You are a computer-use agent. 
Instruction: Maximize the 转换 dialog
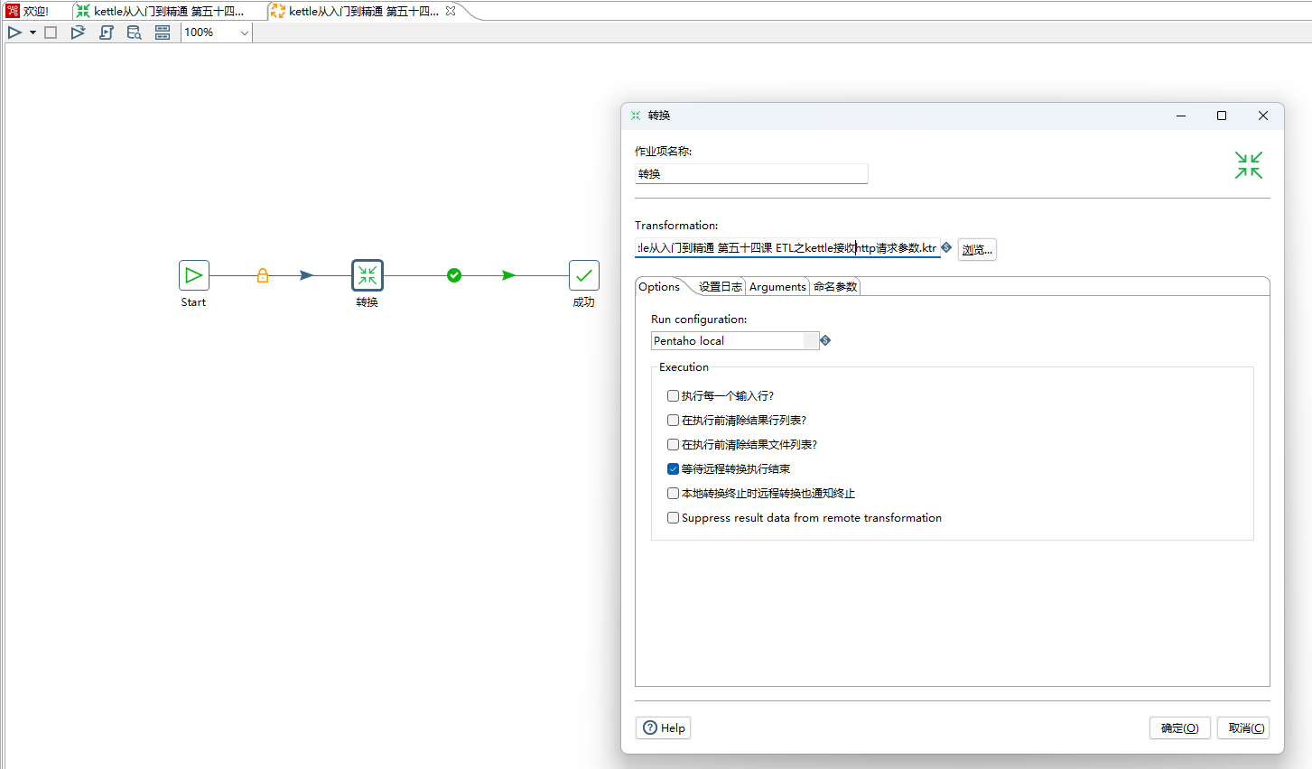pyautogui.click(x=1222, y=116)
